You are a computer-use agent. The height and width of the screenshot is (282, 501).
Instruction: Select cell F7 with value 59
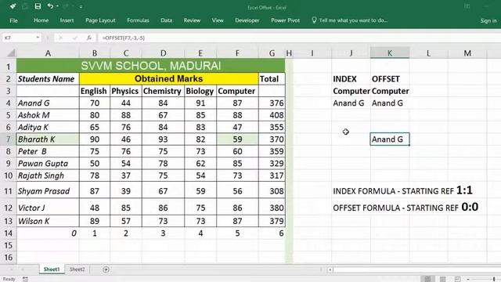click(237, 139)
